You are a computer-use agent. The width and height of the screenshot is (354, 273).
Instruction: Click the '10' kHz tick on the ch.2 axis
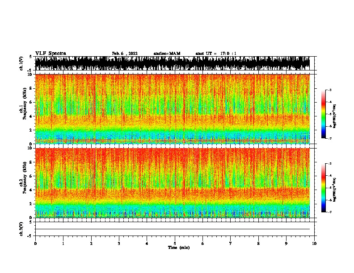(x=30, y=148)
